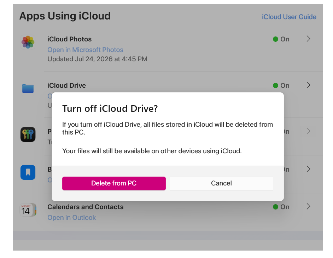Click the Apps Using iCloud heading
Viewport: 333px width, 258px height.
tap(65, 16)
